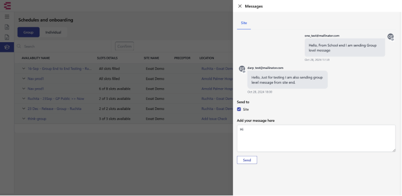This screenshot has height=196, width=402.
Task: Click the 6 of 8 slots available cell
Action: point(115,89)
